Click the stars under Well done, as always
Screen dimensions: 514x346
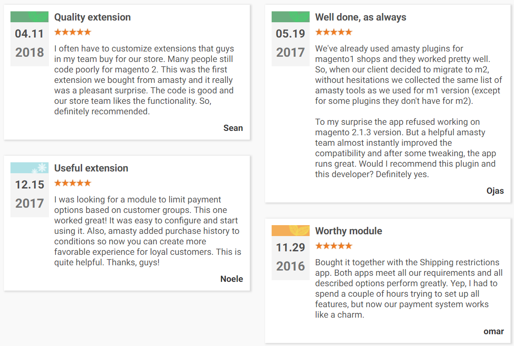tap(334, 32)
